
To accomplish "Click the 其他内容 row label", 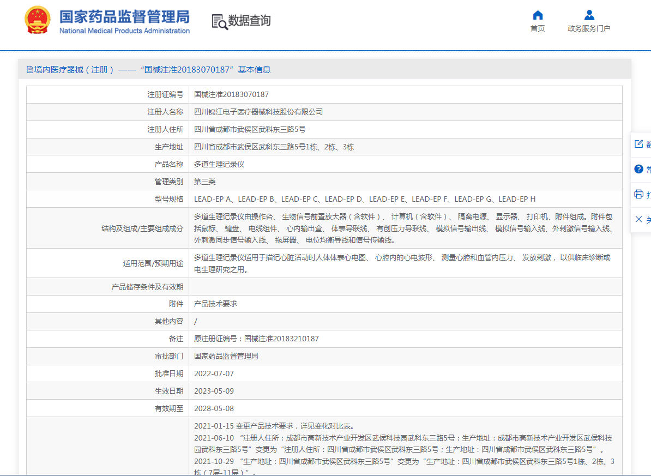I will [x=169, y=321].
